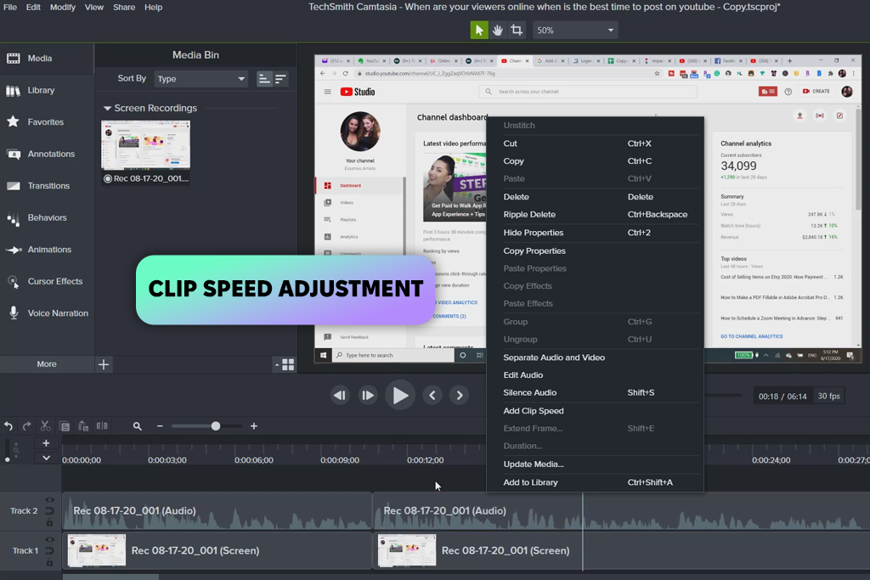Toggle the Track 2 lock
This screenshot has height=580, width=870.
49,523
